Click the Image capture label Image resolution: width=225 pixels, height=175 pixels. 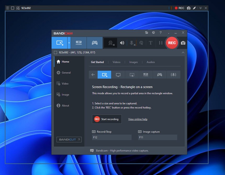pyautogui.click(x=151, y=132)
